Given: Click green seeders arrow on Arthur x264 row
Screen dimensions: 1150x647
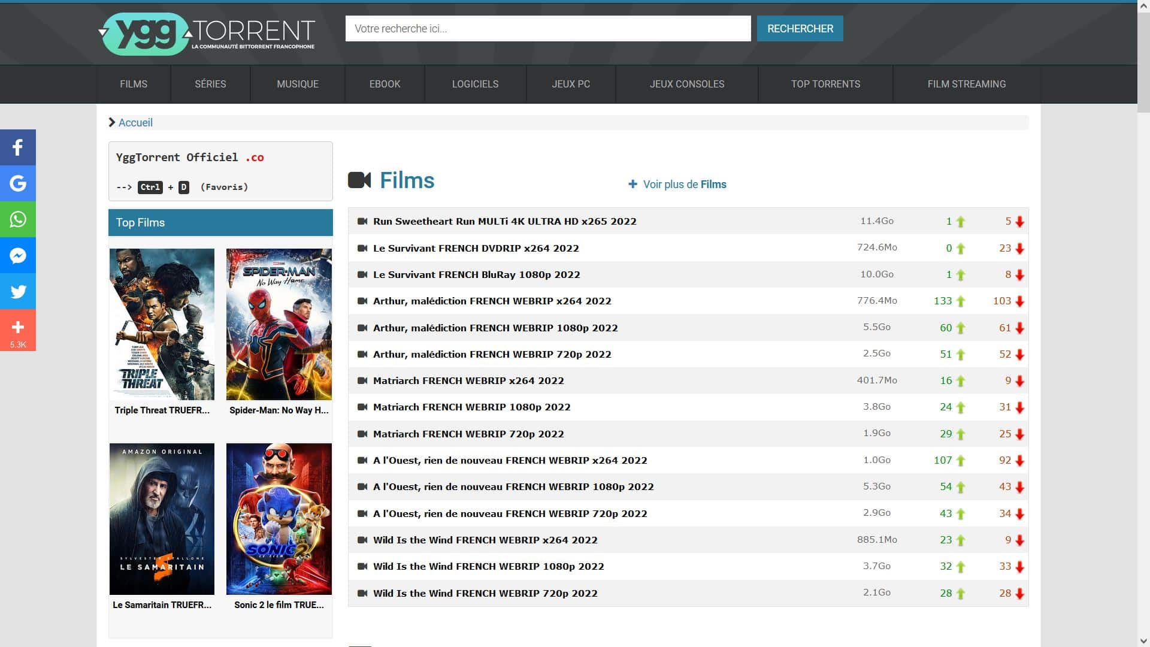Looking at the screenshot, I should click(x=961, y=301).
